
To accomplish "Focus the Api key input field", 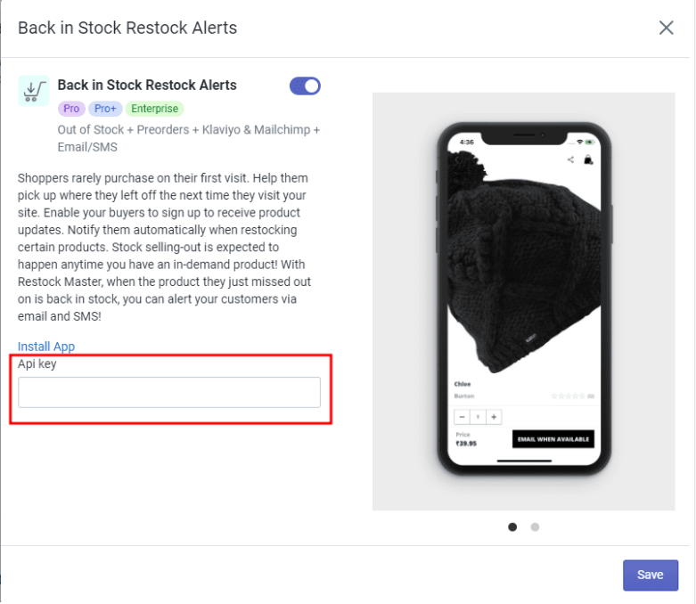I will (x=169, y=392).
